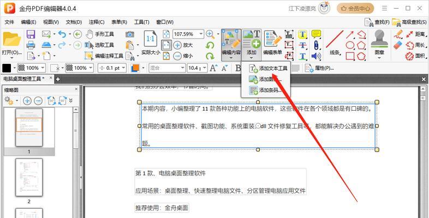Viewport: 429px width, 218px height.
Task: Select the 编辑注释工具 annotation edit tool
Action: click(104, 56)
